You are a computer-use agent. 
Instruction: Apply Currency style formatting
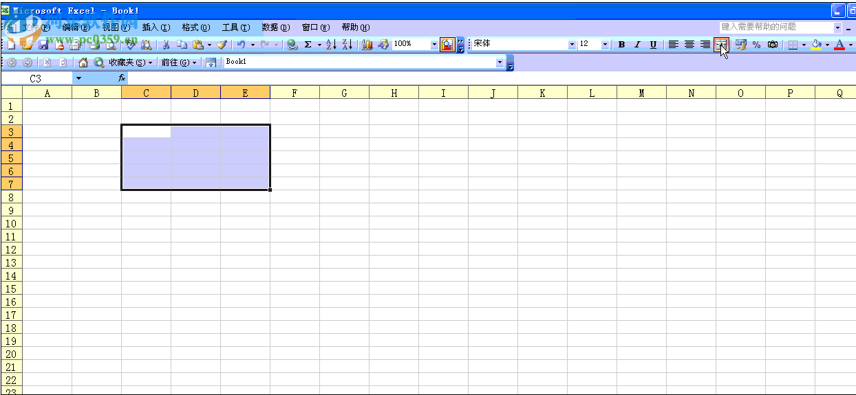click(740, 45)
